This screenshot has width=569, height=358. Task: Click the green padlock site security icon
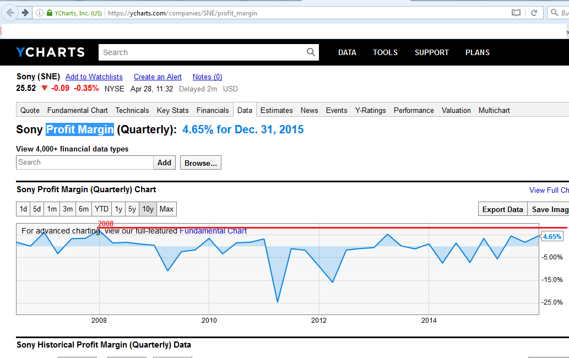50,13
